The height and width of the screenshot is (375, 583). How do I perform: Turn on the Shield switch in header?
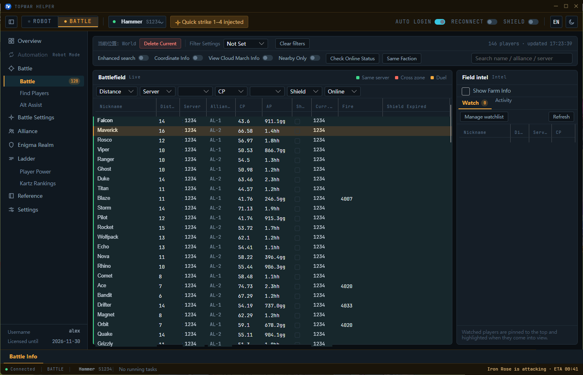tap(533, 22)
